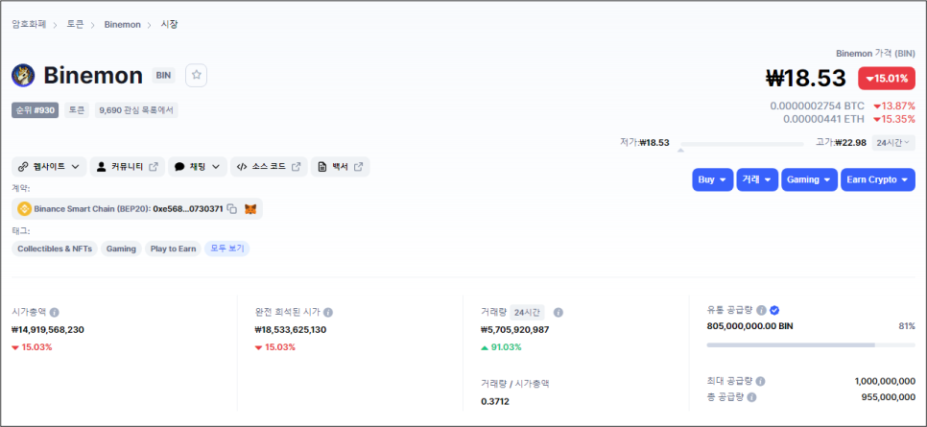Open the Earn Crypto dropdown
This screenshot has width=927, height=427.
(877, 179)
